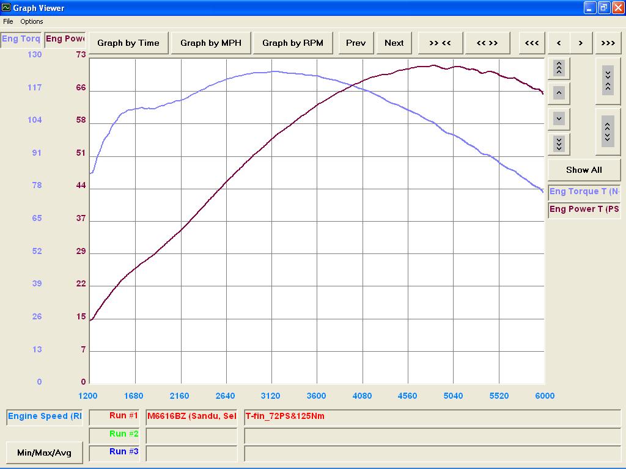
Task: Click the T-fin_72PS&125Nm description field
Action: point(432,416)
